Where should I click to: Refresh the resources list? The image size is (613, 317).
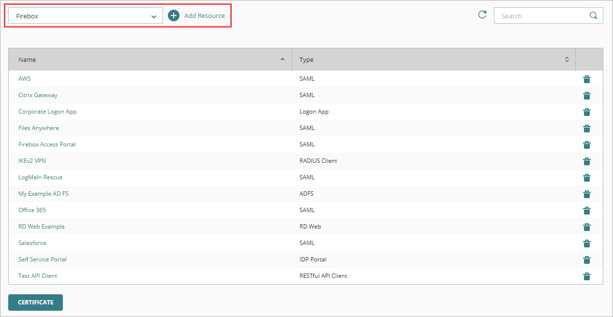482,15
